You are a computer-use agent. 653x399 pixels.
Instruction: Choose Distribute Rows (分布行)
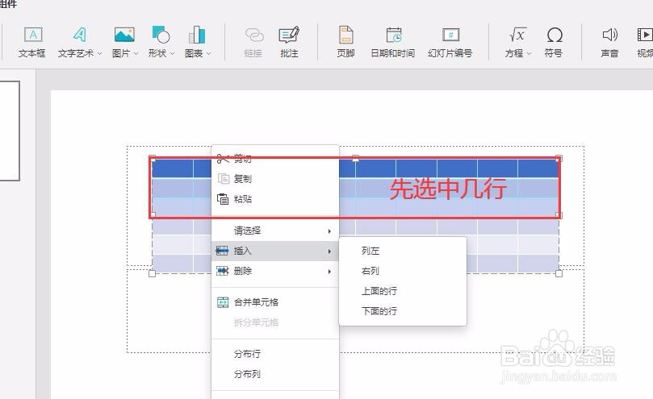[275, 354]
